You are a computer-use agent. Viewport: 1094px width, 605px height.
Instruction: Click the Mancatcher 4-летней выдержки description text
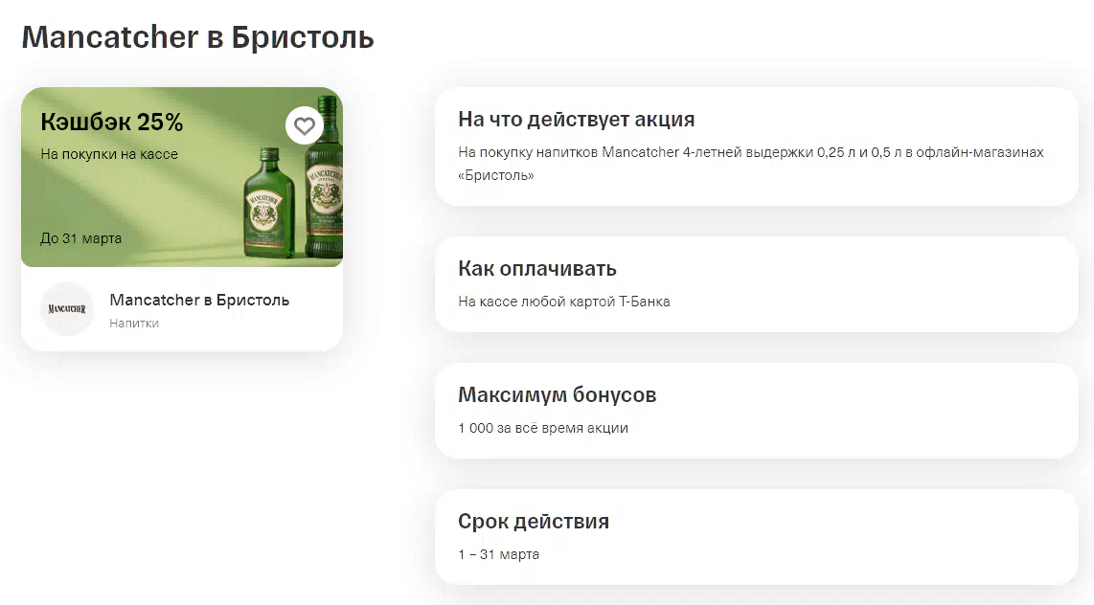pyautogui.click(x=750, y=153)
